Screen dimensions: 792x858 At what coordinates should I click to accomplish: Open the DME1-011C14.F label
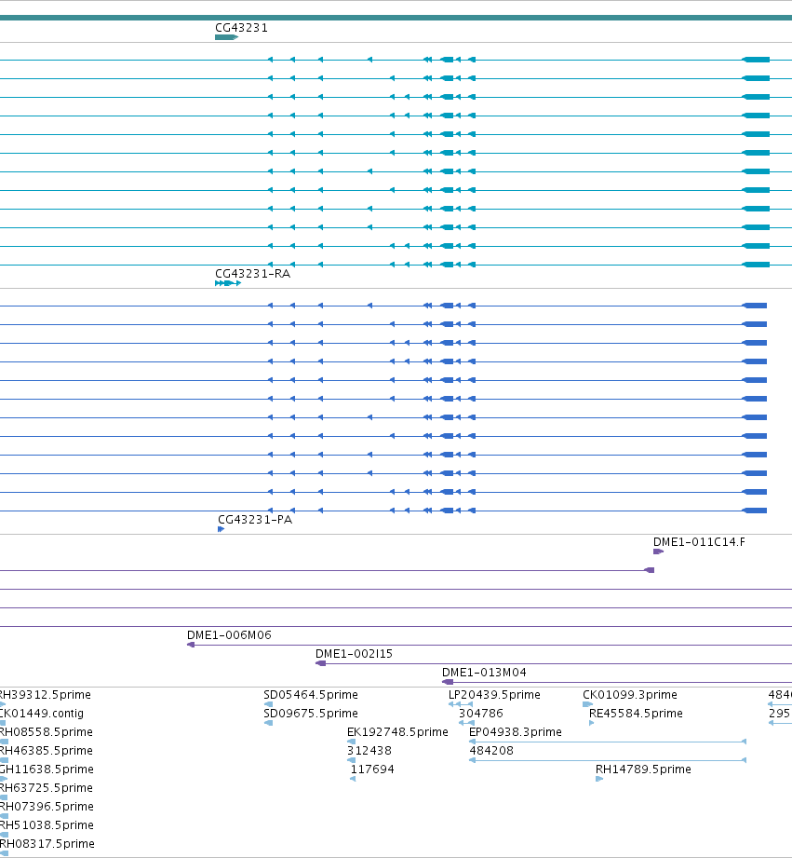pyautogui.click(x=699, y=541)
